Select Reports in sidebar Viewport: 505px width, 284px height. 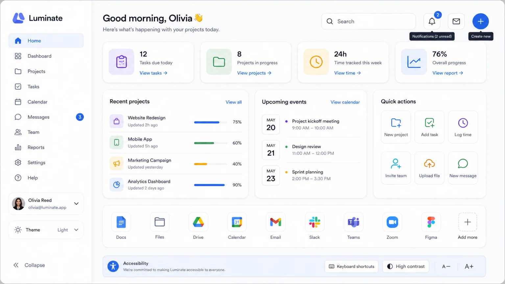tap(46, 147)
